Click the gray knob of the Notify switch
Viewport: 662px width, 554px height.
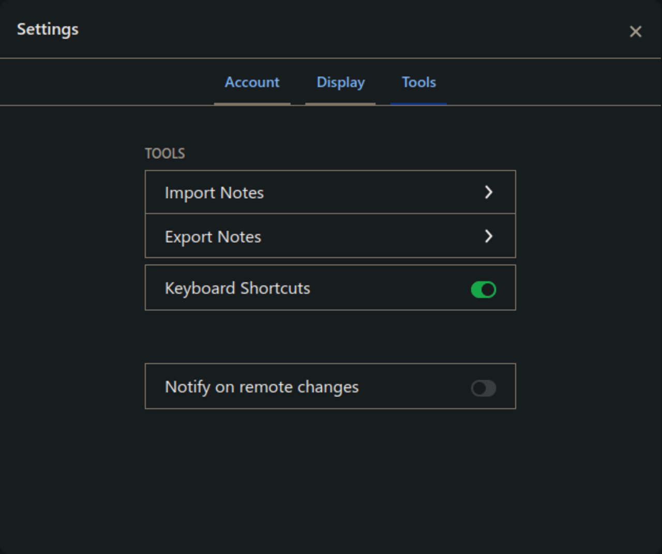[478, 388]
